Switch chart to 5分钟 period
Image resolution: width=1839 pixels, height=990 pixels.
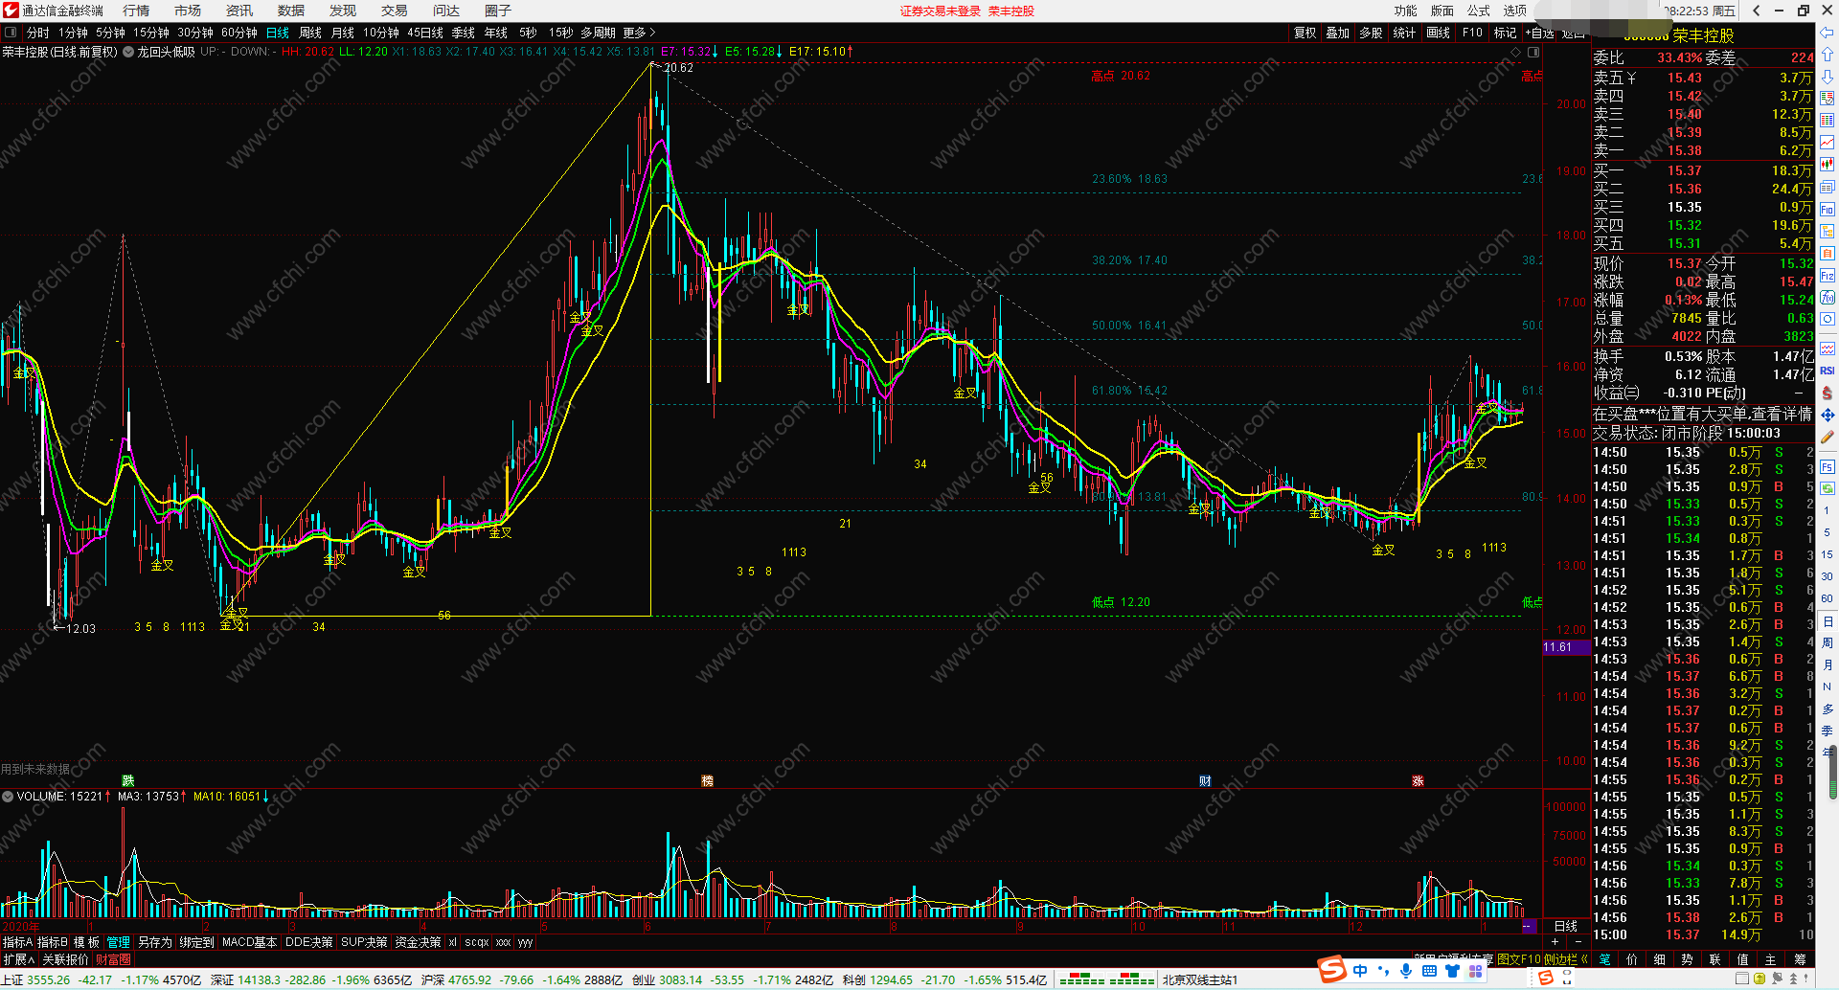[x=110, y=33]
